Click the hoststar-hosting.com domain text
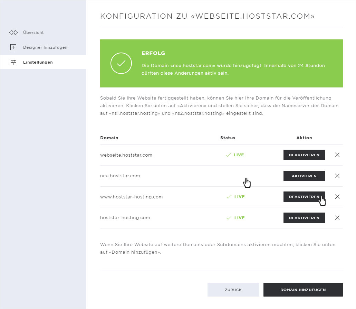The width and height of the screenshot is (356, 309). point(125,218)
